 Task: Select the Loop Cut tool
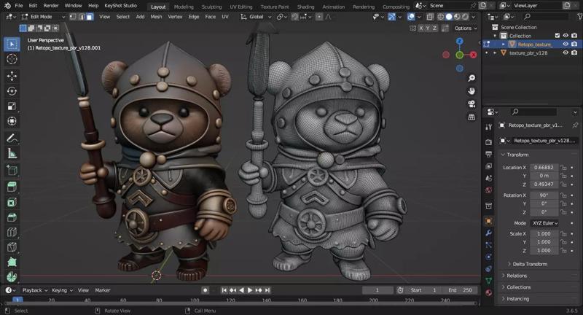(12, 233)
